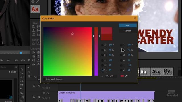Click the hex value field 99212C

click(x=111, y=76)
